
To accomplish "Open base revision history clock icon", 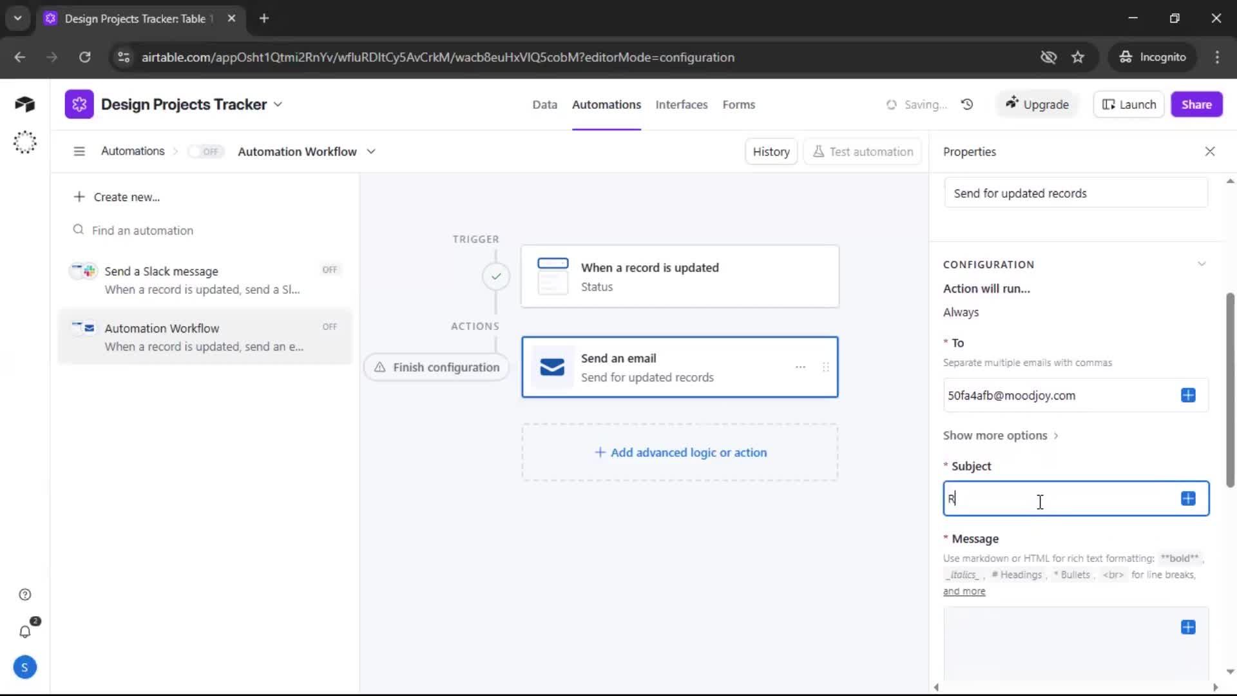I will tap(967, 104).
